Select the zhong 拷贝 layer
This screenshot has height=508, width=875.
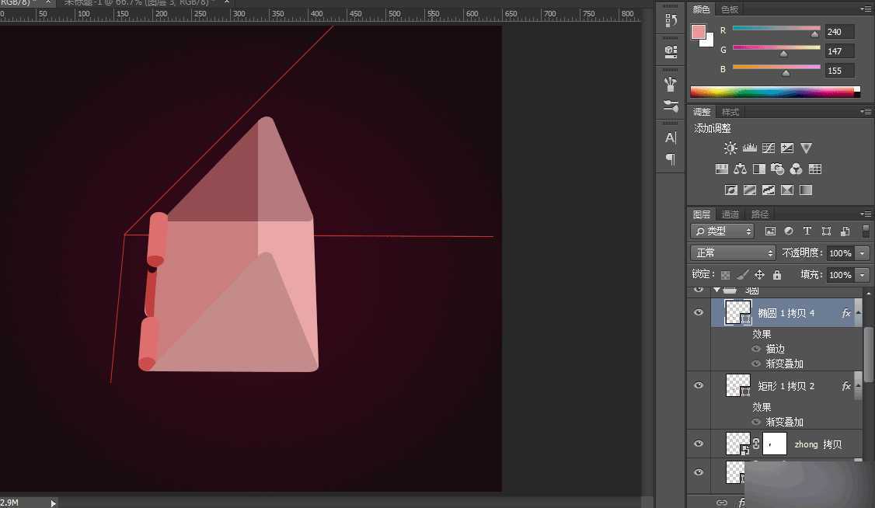[817, 444]
